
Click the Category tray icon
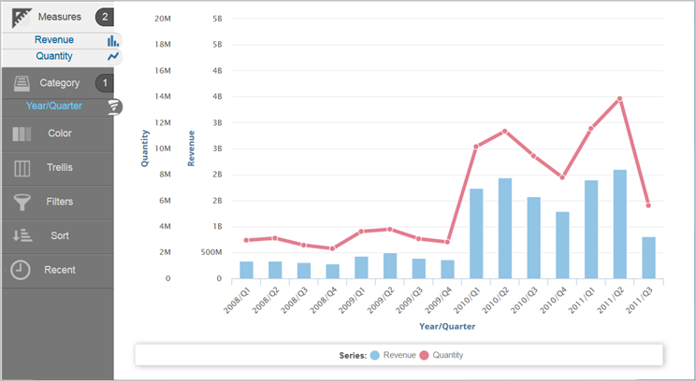(x=22, y=83)
